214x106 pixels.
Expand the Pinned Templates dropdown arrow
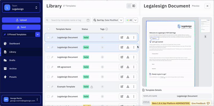38,35
